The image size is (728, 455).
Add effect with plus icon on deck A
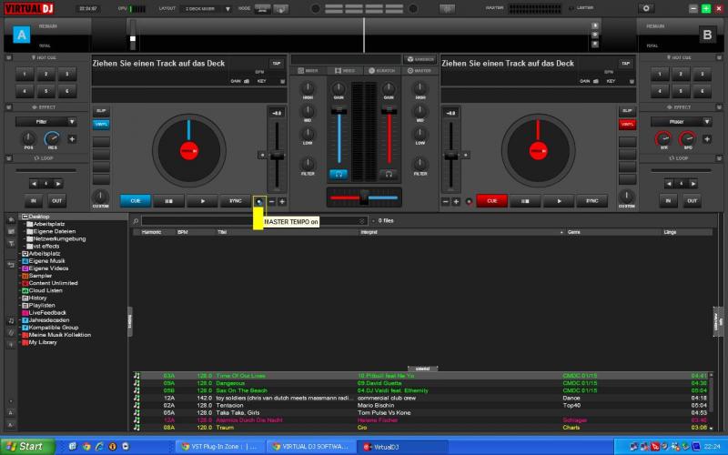coord(72,139)
